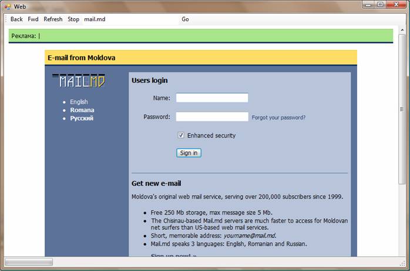Maximize the Web window
Image resolution: width=410 pixels, height=271 pixels.
pyautogui.click(x=381, y=5)
